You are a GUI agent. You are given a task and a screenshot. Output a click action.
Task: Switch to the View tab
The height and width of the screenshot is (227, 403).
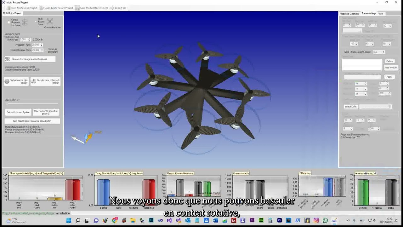[x=381, y=14]
